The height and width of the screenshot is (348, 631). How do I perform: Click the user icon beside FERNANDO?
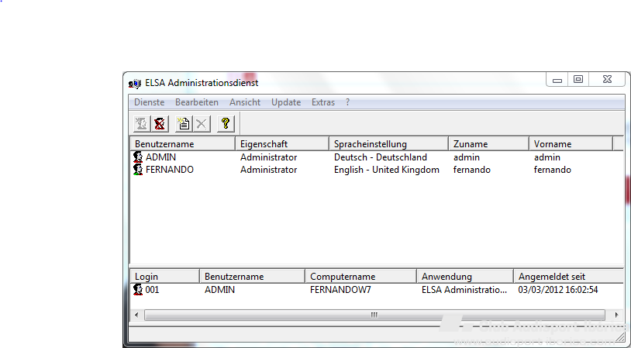[x=138, y=170]
